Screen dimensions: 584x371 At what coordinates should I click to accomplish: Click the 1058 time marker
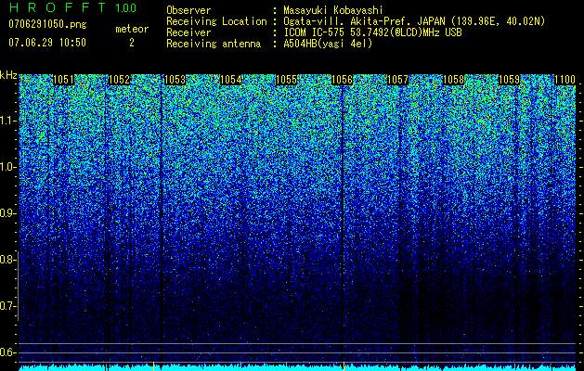(454, 80)
